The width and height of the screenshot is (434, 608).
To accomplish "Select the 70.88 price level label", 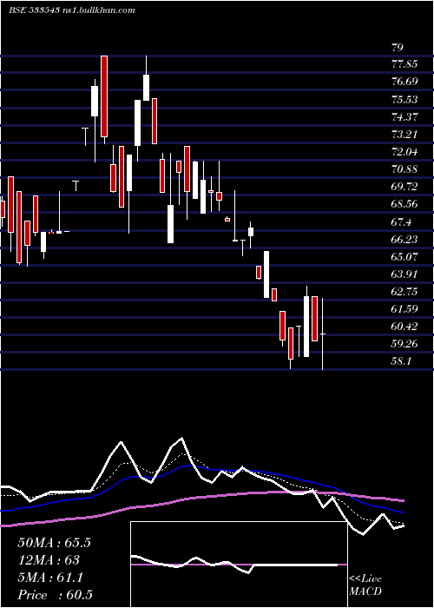I will pyautogui.click(x=404, y=169).
